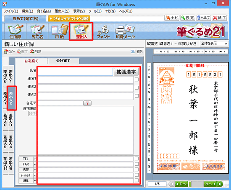Click the コピー copy icon
This screenshot has width=231, height=190.
[9, 51]
